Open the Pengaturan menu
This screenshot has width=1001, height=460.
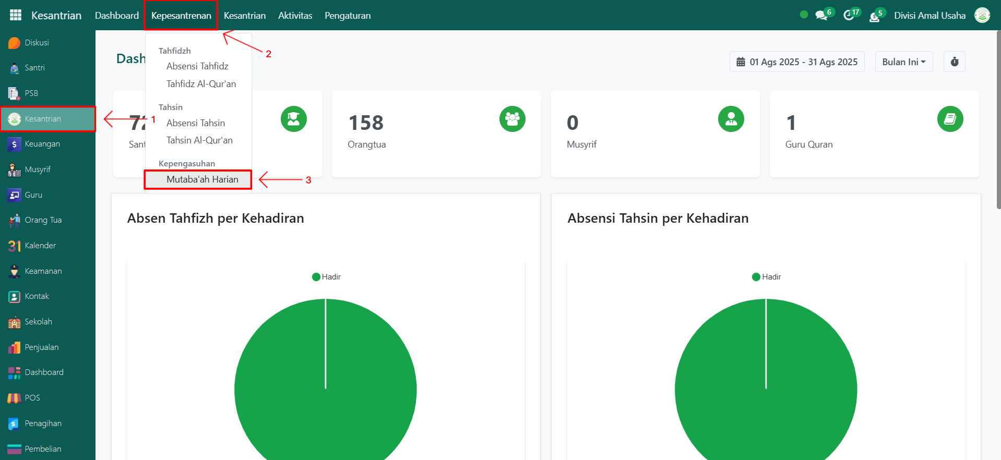point(348,16)
